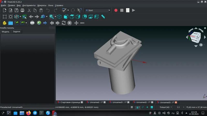
Task: Set top view cube icon
Action: (x=72, y=17)
